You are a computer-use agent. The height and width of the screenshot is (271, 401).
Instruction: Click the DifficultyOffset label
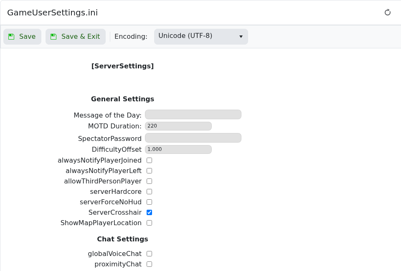pos(117,150)
